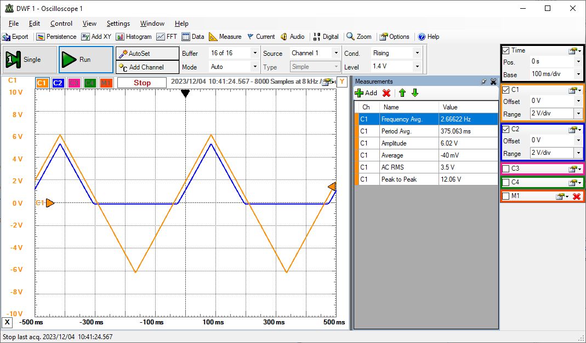
Task: Expand the trigger Source dropdown
Action: pyautogui.click(x=336, y=53)
